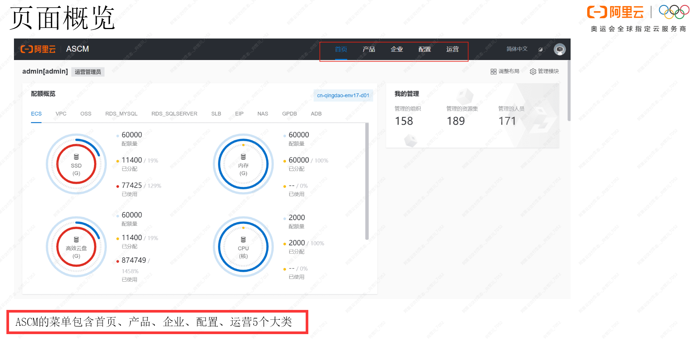Click the leaf-shaped icon beside 简体中文
The image size is (694, 339).
point(540,49)
